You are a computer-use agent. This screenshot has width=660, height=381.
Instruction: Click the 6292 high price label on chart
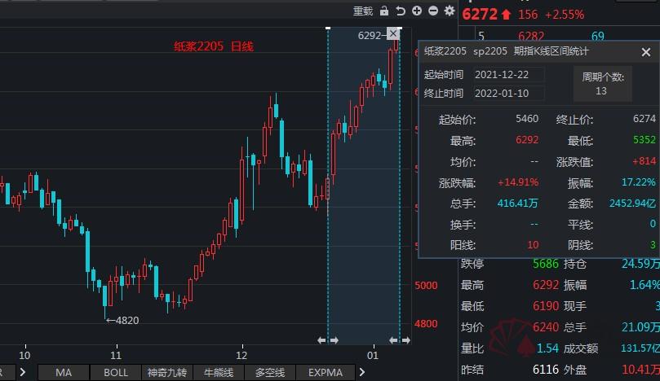370,35
